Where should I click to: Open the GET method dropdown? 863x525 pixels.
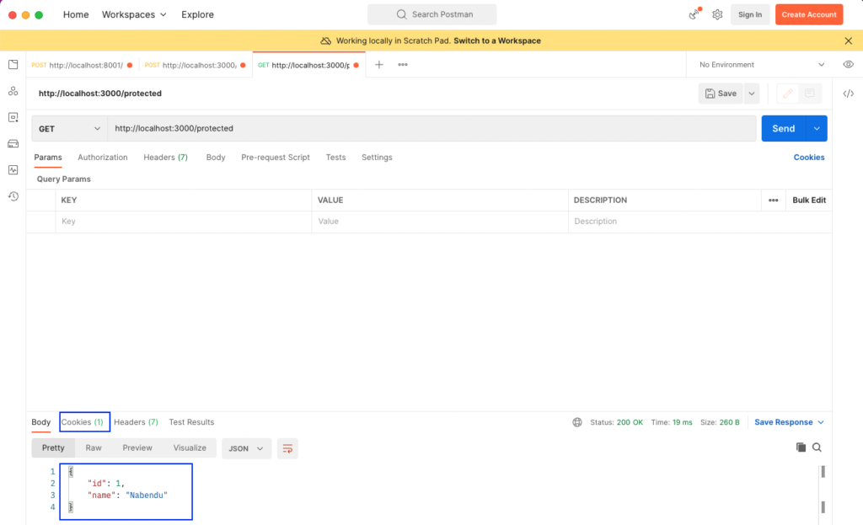click(69, 129)
